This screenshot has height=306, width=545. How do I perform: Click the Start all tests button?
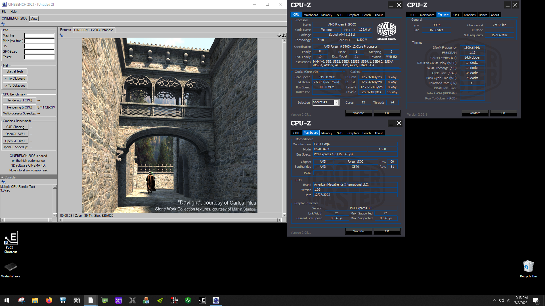pos(15,71)
